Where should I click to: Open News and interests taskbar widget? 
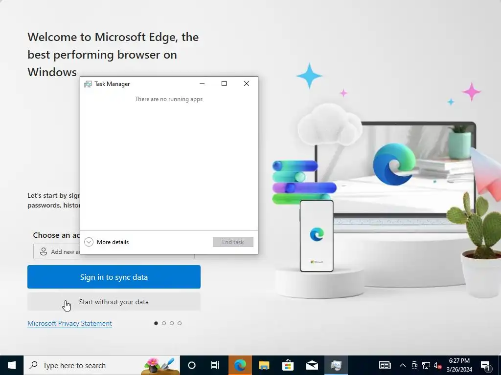(x=385, y=365)
